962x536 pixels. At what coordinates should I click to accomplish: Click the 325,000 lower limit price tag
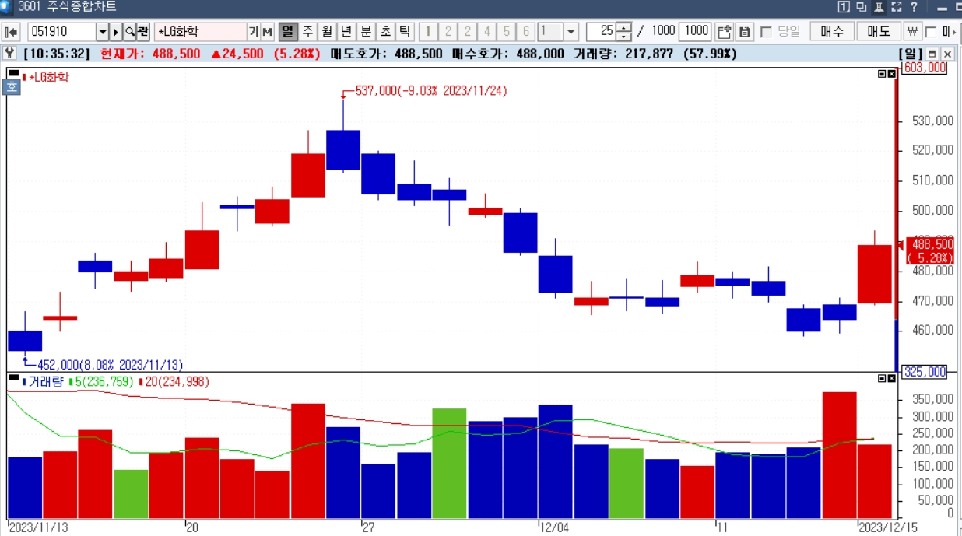click(924, 372)
